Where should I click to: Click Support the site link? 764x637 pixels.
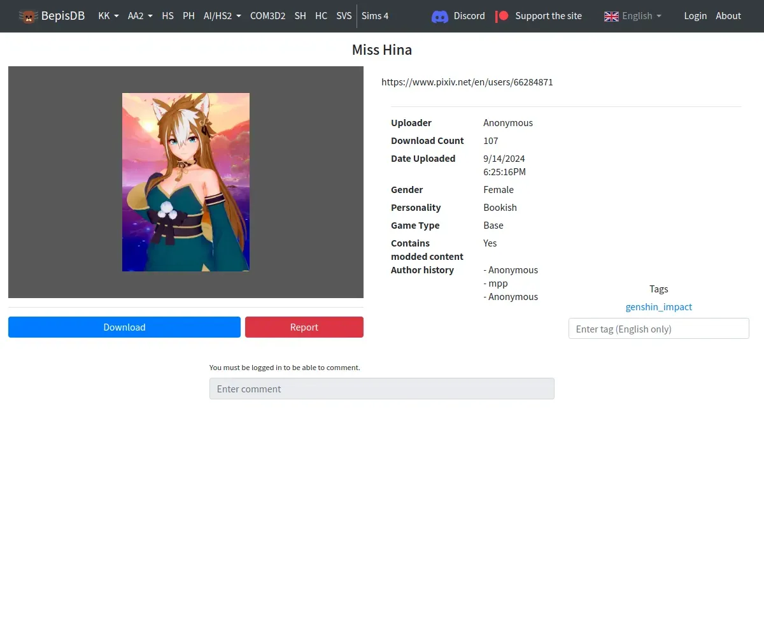click(548, 16)
